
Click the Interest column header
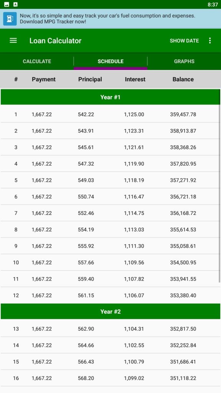(135, 79)
